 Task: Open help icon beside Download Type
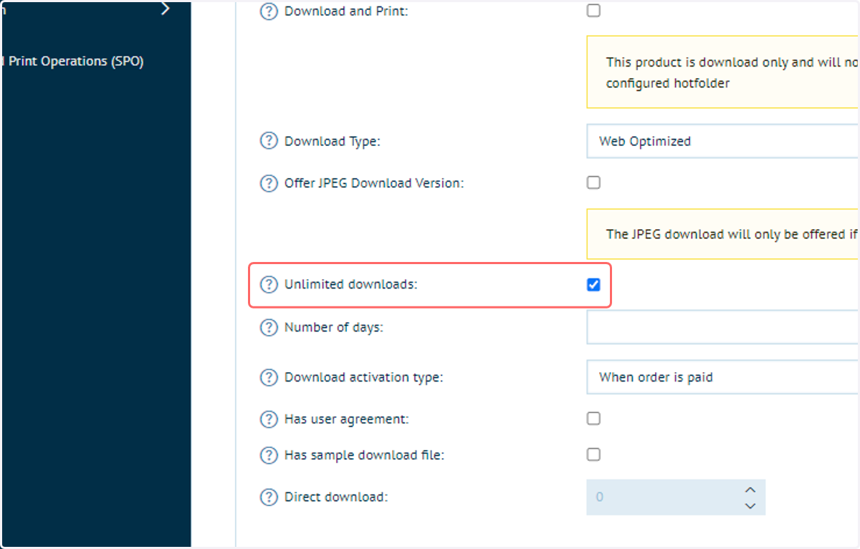pos(268,141)
